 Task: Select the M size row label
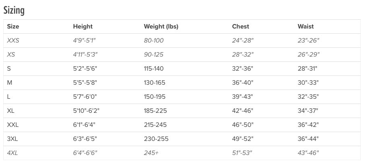10,83
